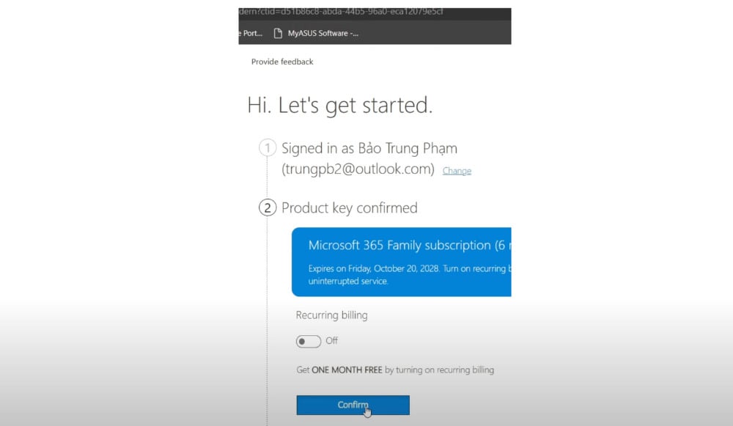This screenshot has height=426, width=733.
Task: Click the trungpb2@outlook.com email address
Action: click(358, 169)
